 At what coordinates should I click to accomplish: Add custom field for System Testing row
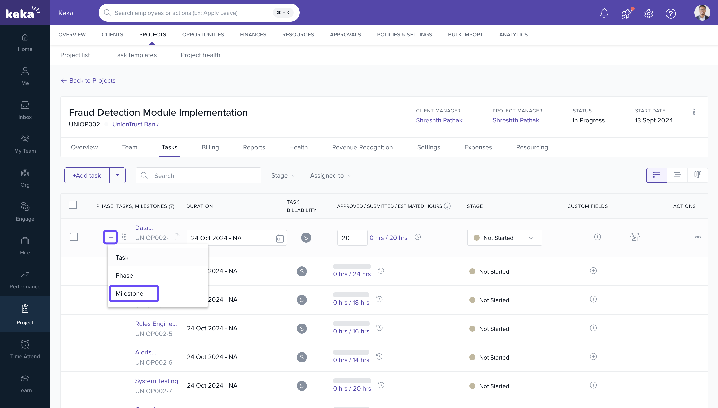(x=593, y=385)
